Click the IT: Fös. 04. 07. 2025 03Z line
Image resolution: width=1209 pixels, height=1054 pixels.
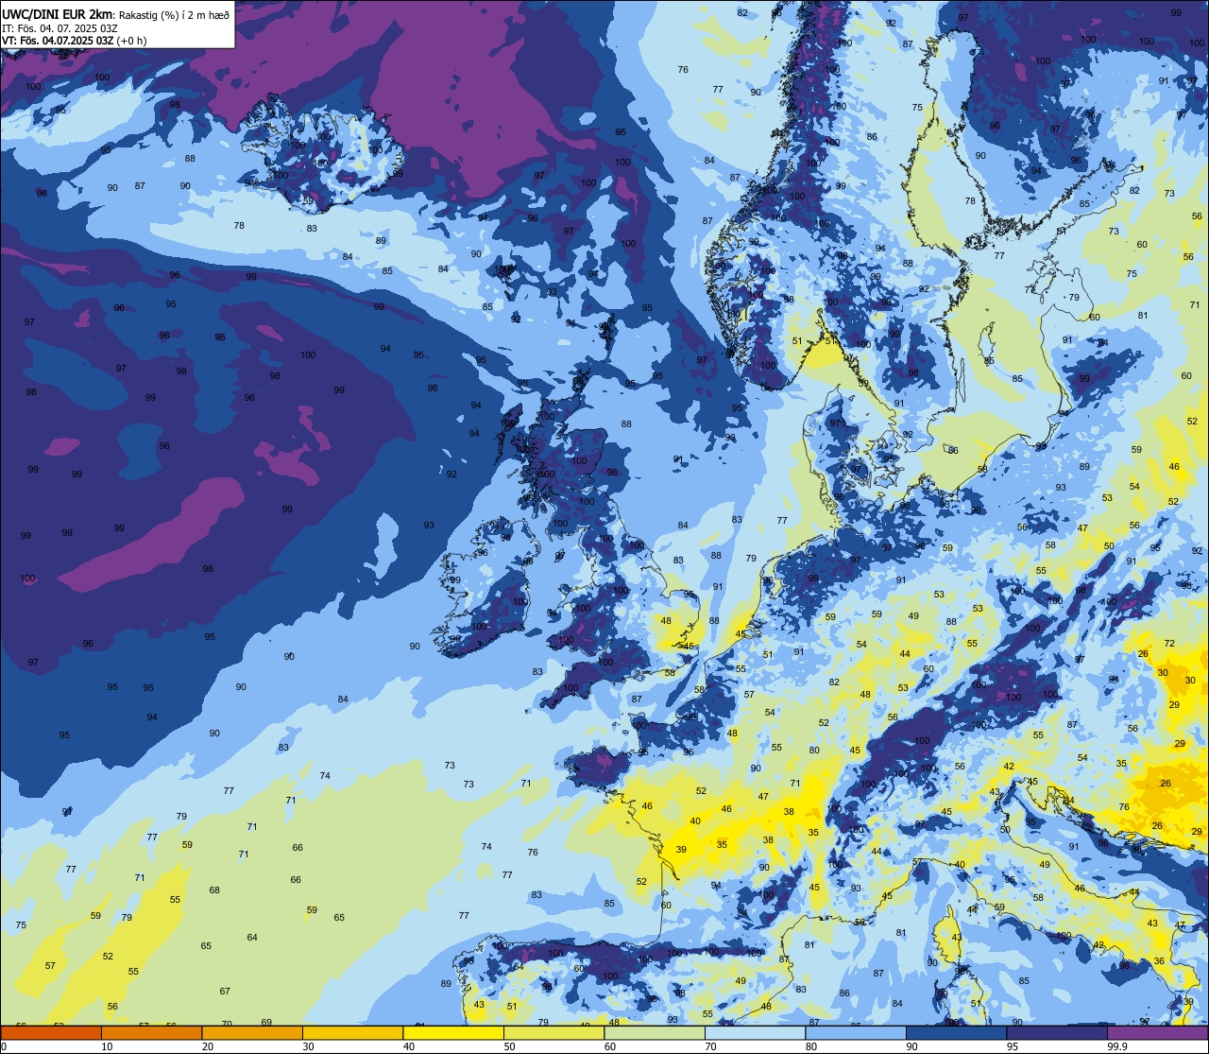pos(60,28)
